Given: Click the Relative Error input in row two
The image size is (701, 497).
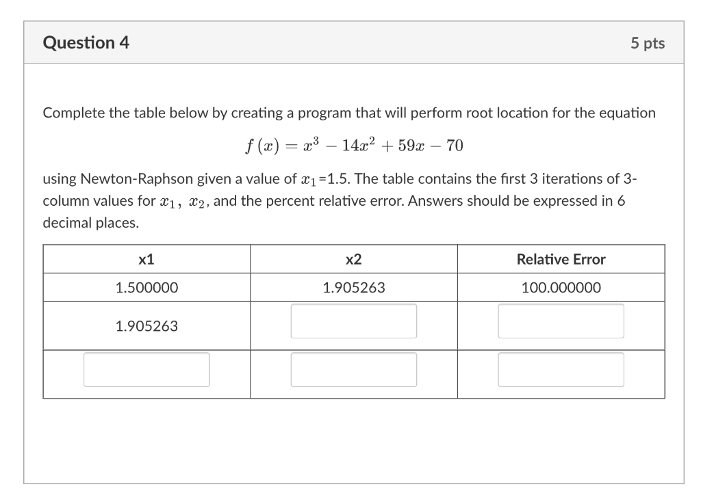Looking at the screenshot, I should click(561, 321).
